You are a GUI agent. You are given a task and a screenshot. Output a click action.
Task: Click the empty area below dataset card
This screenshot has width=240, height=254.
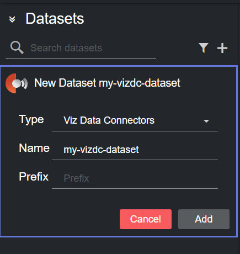click(x=120, y=246)
